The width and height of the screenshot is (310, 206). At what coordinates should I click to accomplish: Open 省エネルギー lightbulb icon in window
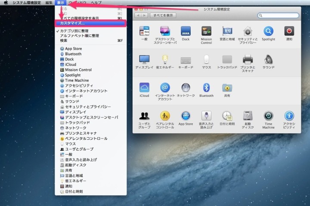tap(165, 59)
